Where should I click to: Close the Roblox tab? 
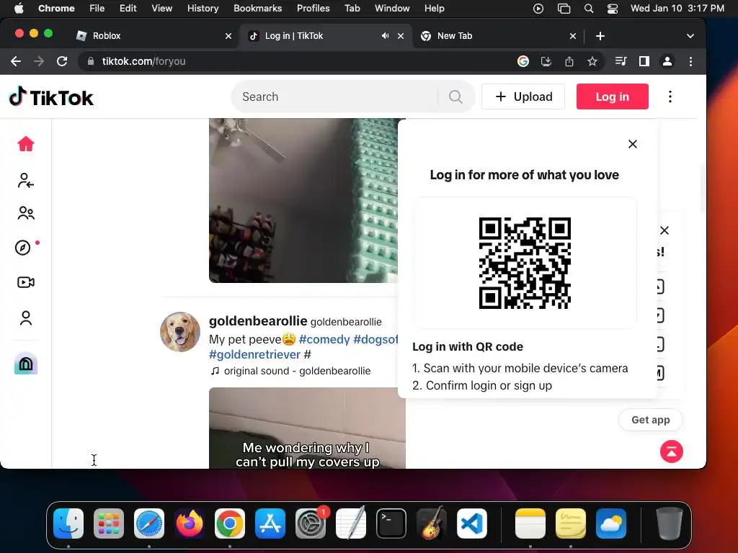point(228,36)
